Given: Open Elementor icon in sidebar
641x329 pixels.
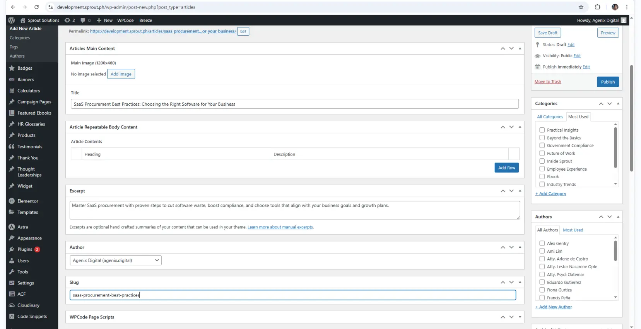Looking at the screenshot, I should click(x=12, y=201).
